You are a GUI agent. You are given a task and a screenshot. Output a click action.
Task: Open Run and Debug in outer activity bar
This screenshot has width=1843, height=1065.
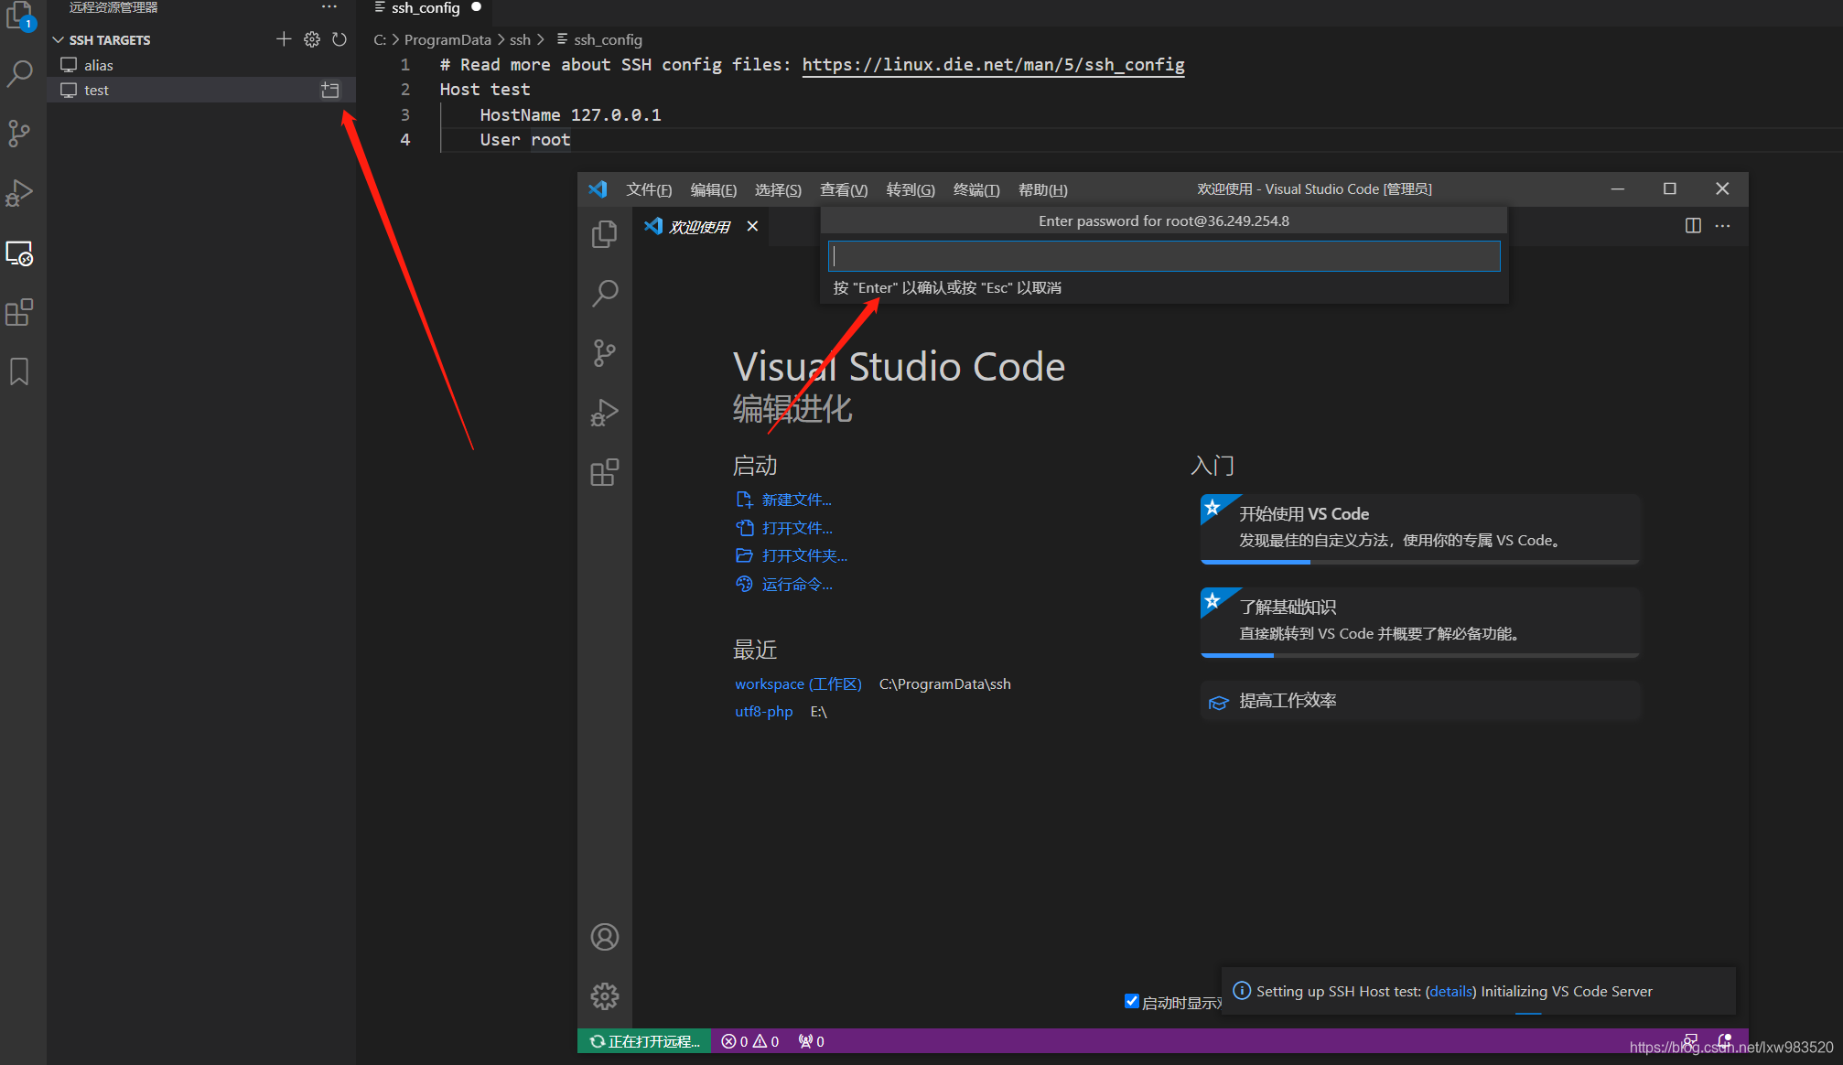pyautogui.click(x=19, y=193)
